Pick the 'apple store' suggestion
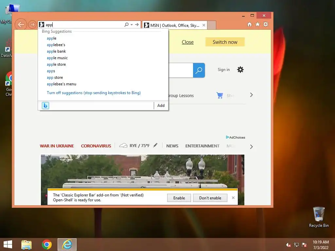This screenshot has width=335, height=251. pyautogui.click(x=56, y=64)
